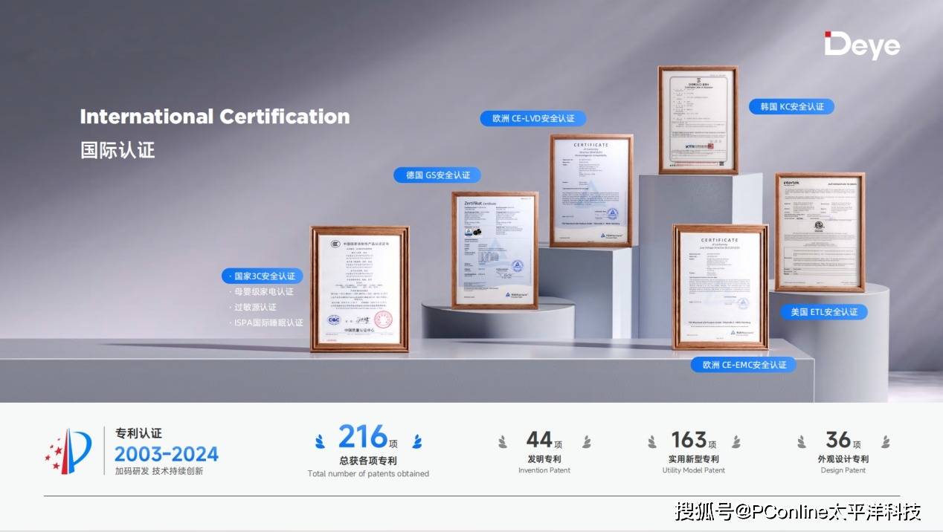Select 过敏源认证 in the list
Viewport: 943px width, 532px height.
point(256,307)
